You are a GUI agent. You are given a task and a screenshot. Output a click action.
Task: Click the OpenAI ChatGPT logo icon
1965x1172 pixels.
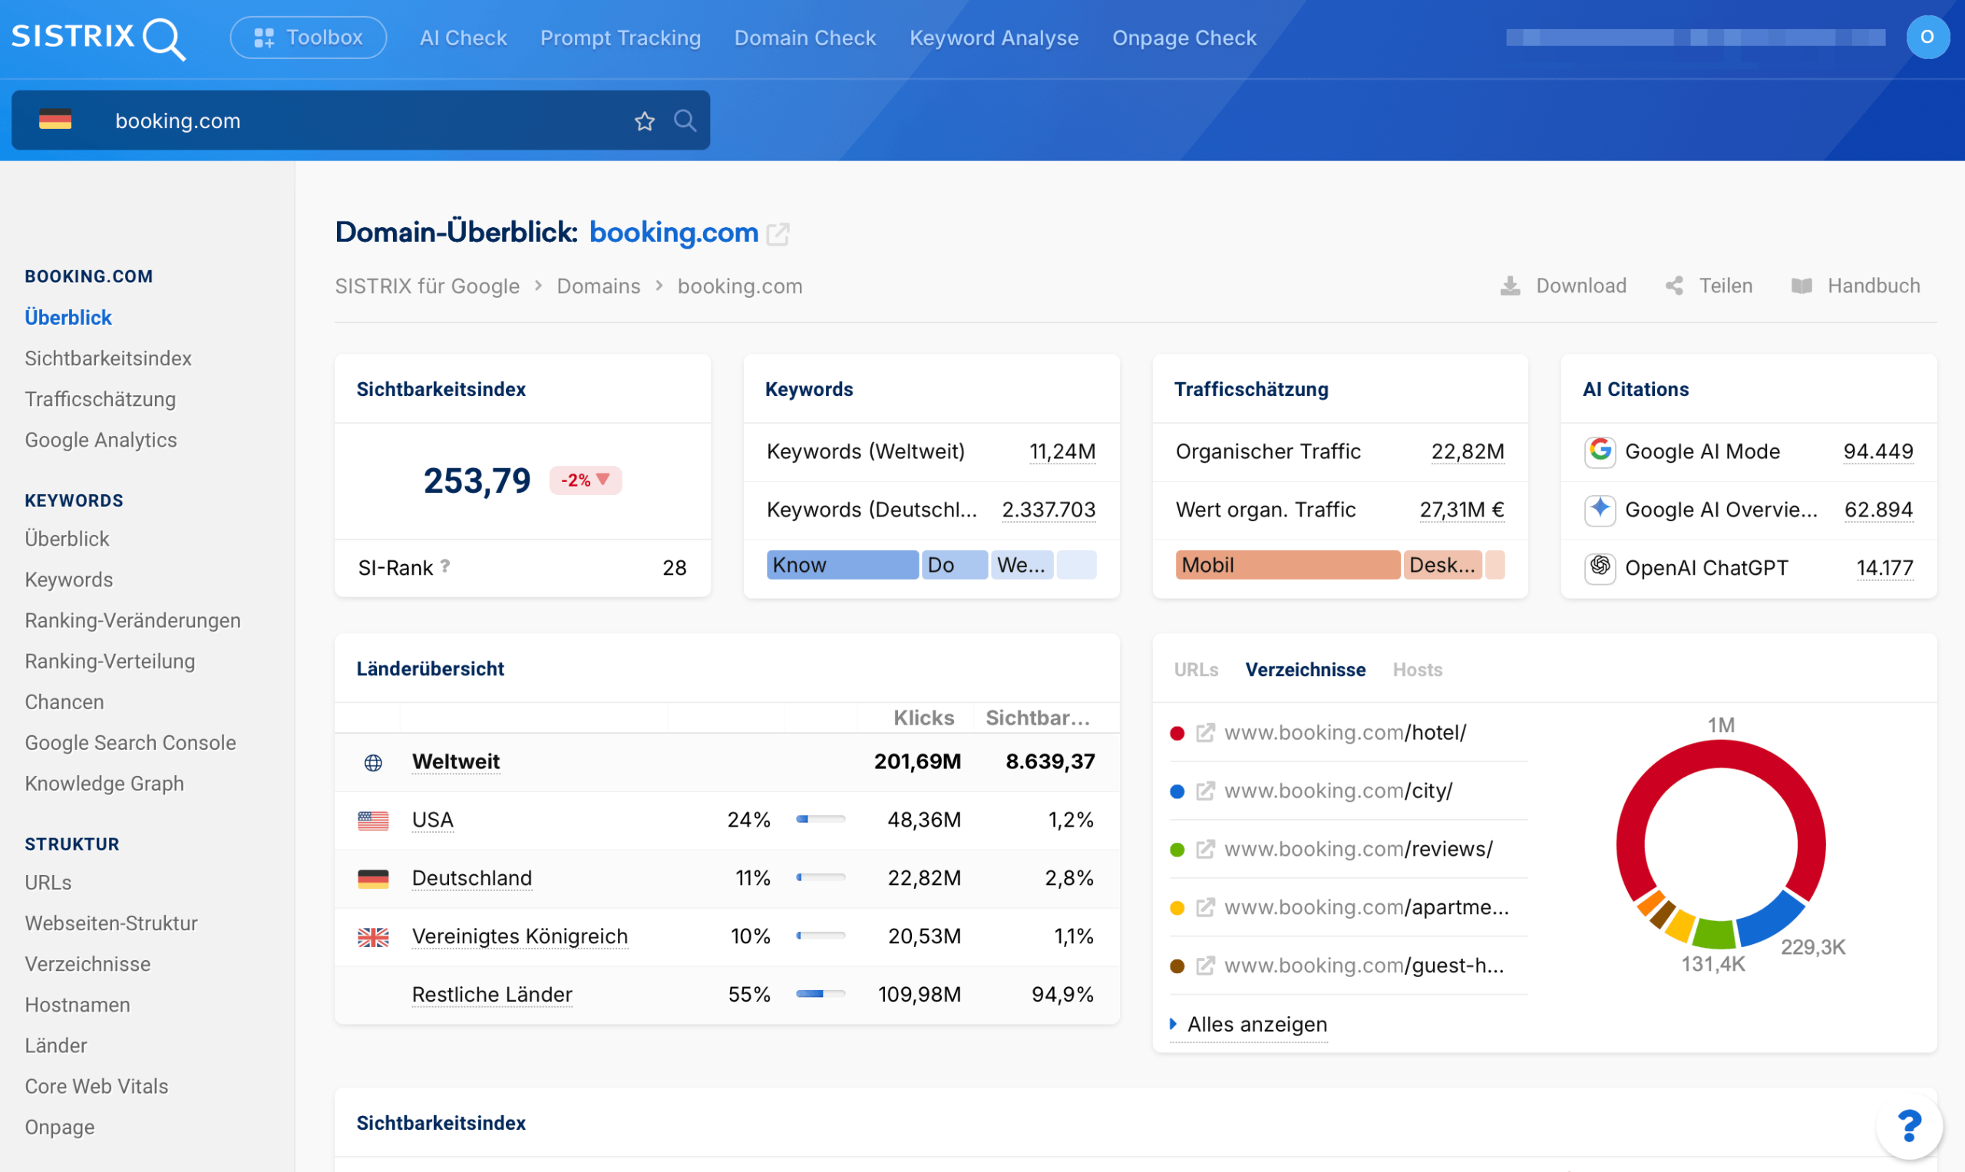(x=1600, y=568)
